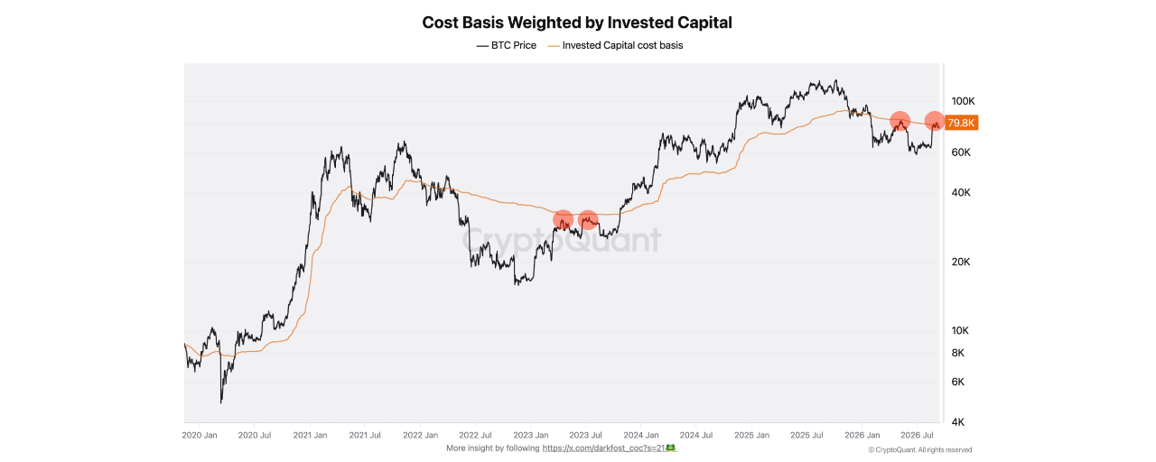
Task: Click the rightmost red circle marker near 79.8K
Action: pos(935,121)
